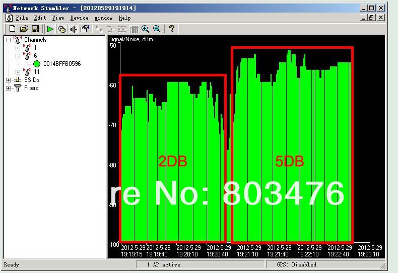Select large icons view toolbar button
Viewport: 398px width, 273px height.
point(99,29)
